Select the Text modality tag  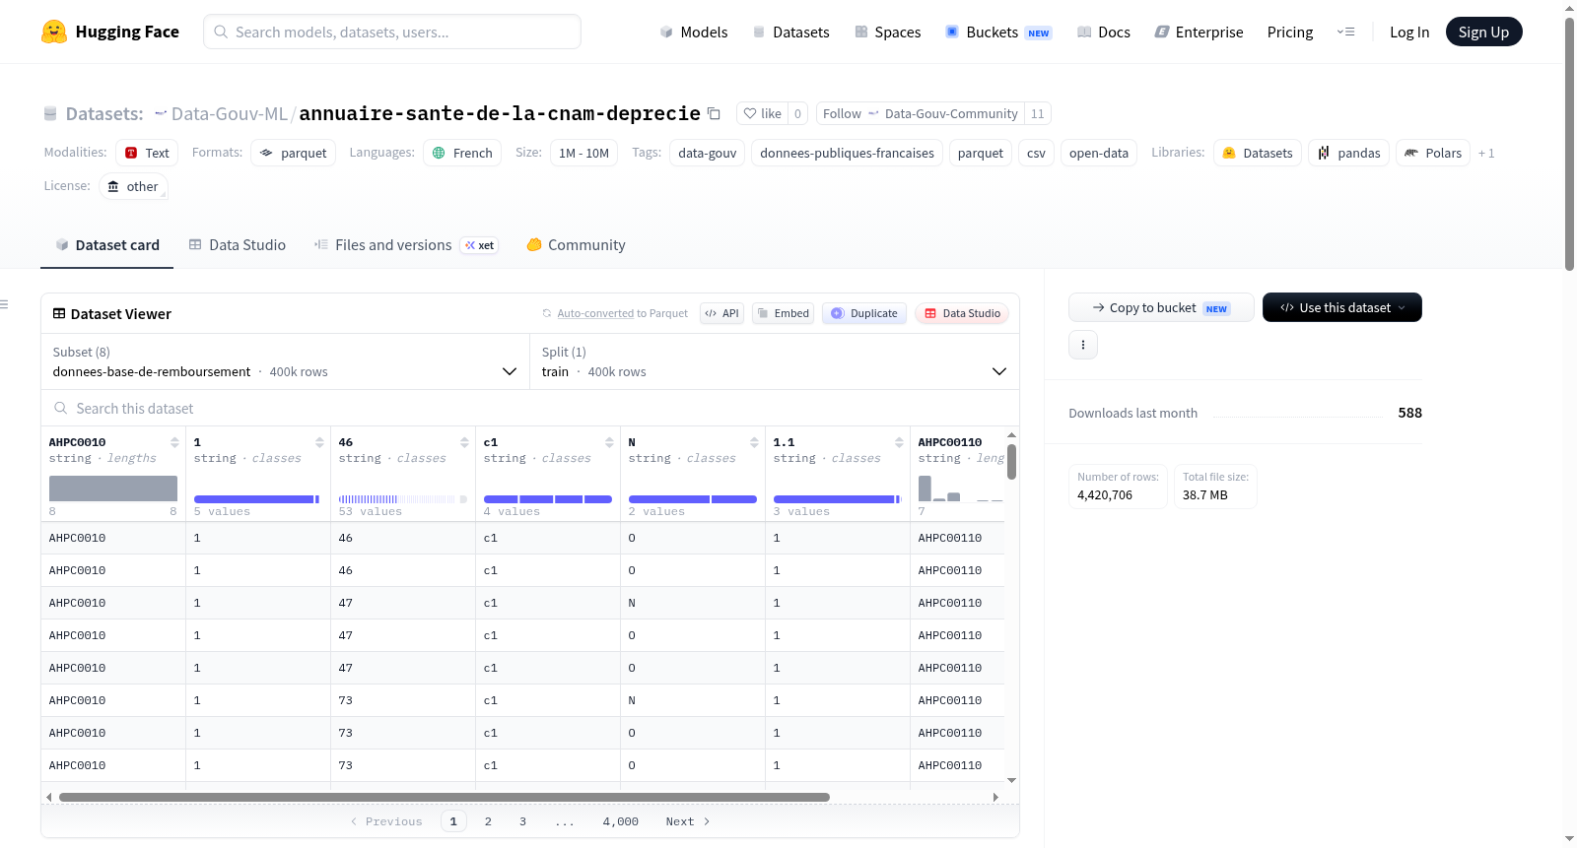point(147,153)
